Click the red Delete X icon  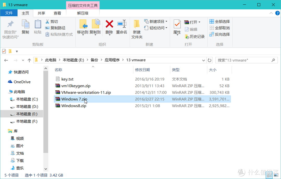tap(109, 24)
